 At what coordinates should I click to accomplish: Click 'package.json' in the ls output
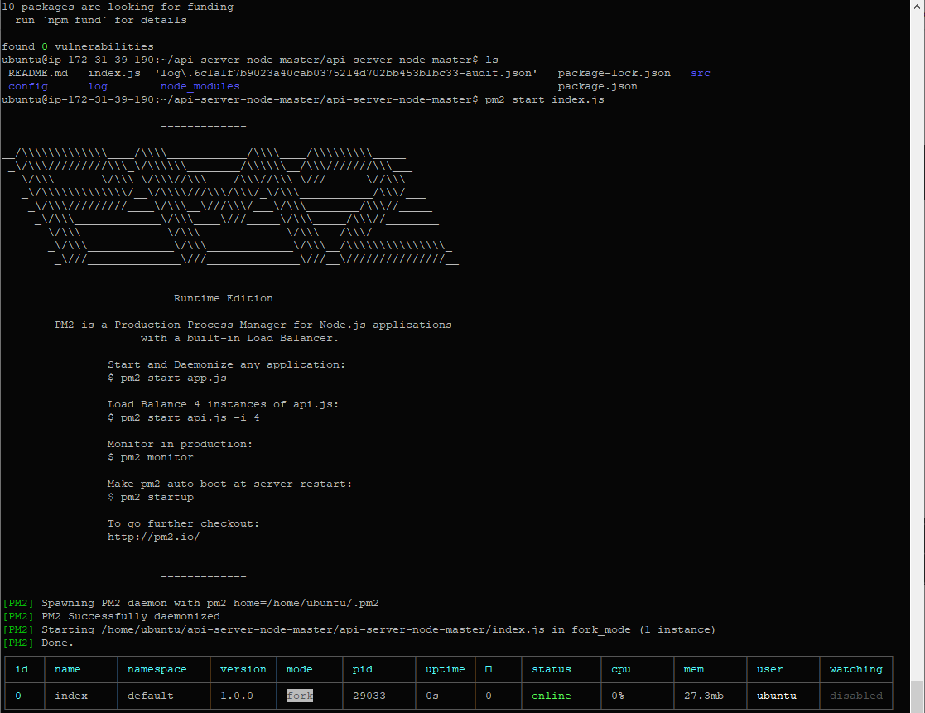point(598,86)
